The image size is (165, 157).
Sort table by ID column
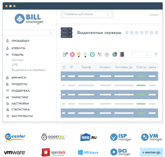(x=64, y=67)
